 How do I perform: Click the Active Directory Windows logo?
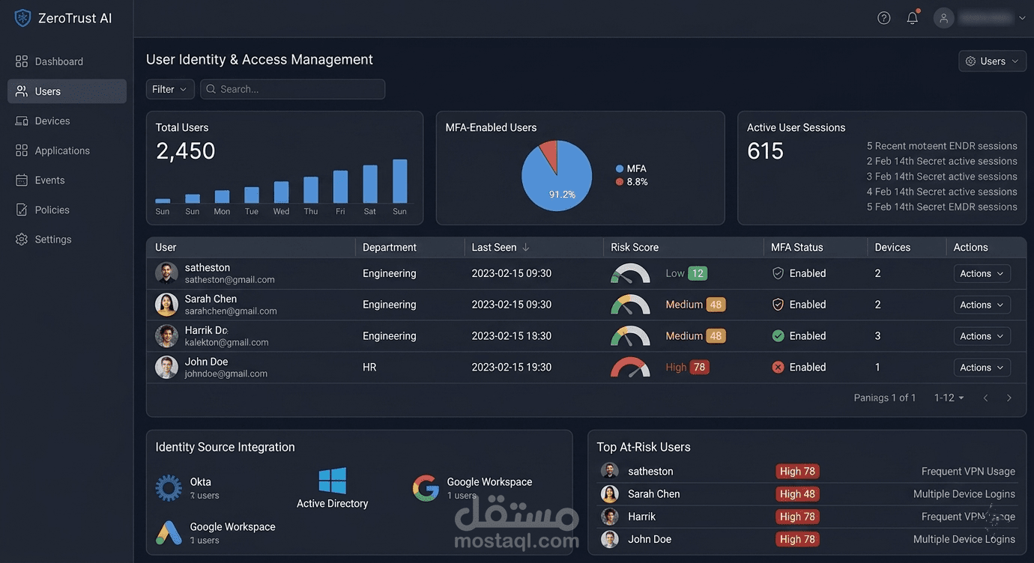point(333,481)
